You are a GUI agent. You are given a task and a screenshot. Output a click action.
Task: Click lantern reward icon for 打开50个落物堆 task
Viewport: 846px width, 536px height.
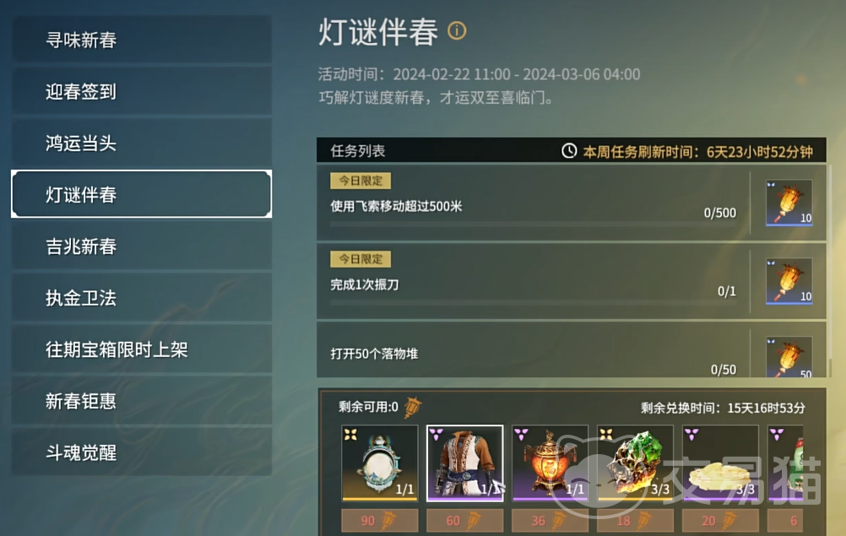pos(789,357)
